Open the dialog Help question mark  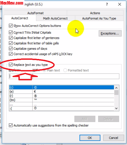107,4
